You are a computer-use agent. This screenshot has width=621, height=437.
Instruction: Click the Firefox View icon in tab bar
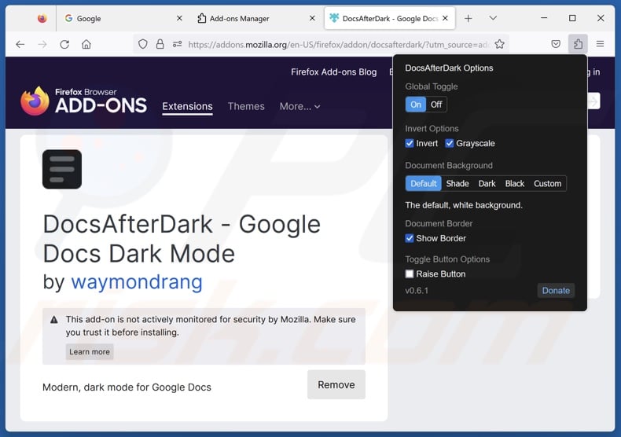[x=42, y=18]
